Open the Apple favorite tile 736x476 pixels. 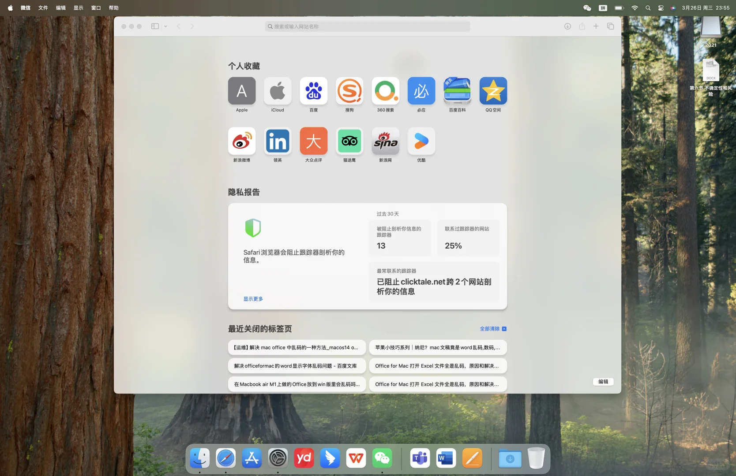pyautogui.click(x=242, y=91)
